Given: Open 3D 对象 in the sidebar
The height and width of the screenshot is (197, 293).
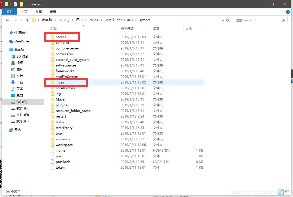Looking at the screenshot, I should pyautogui.click(x=22, y=56).
